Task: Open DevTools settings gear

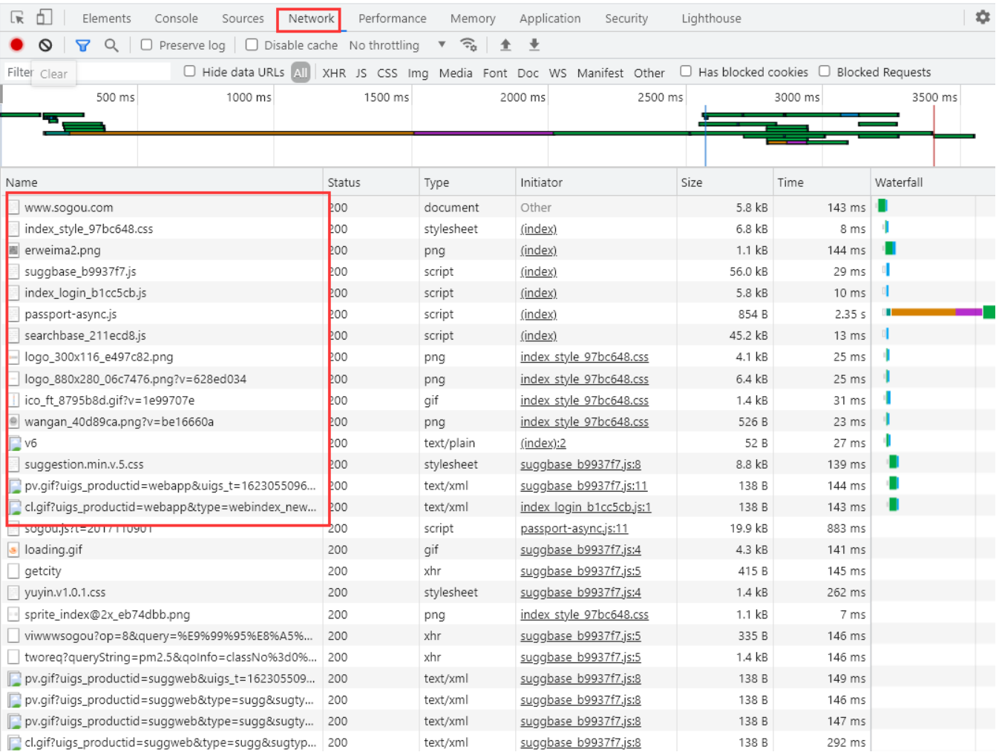Action: 983,17
